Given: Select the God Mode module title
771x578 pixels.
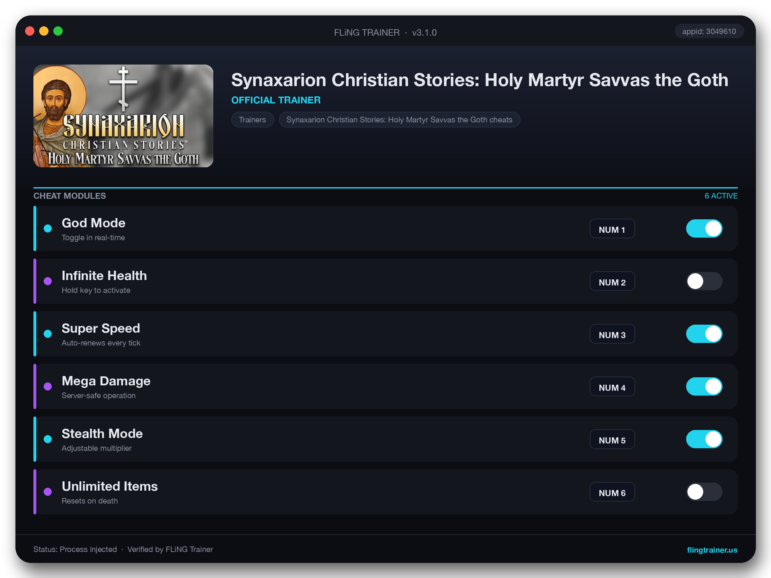Looking at the screenshot, I should [x=93, y=223].
